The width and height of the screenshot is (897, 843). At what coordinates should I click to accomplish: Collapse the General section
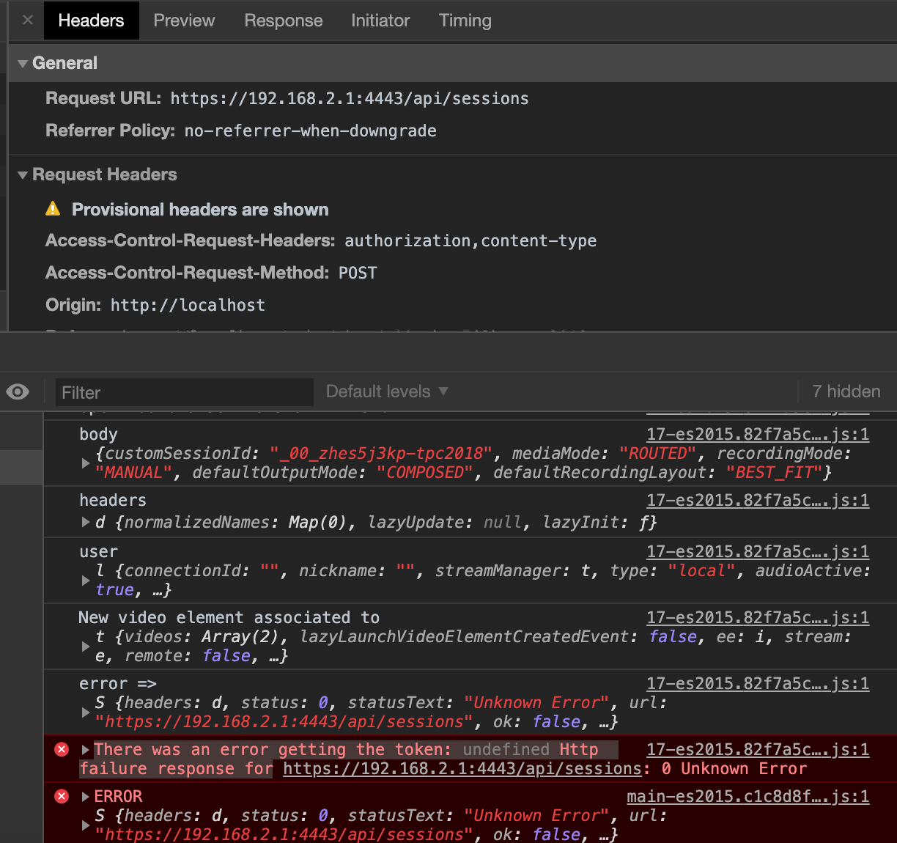pos(23,64)
